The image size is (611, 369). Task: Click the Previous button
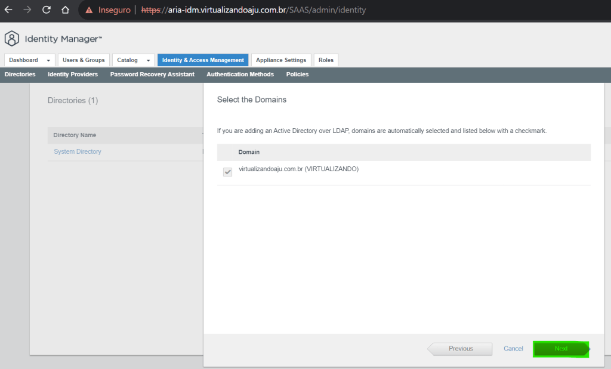click(460, 349)
